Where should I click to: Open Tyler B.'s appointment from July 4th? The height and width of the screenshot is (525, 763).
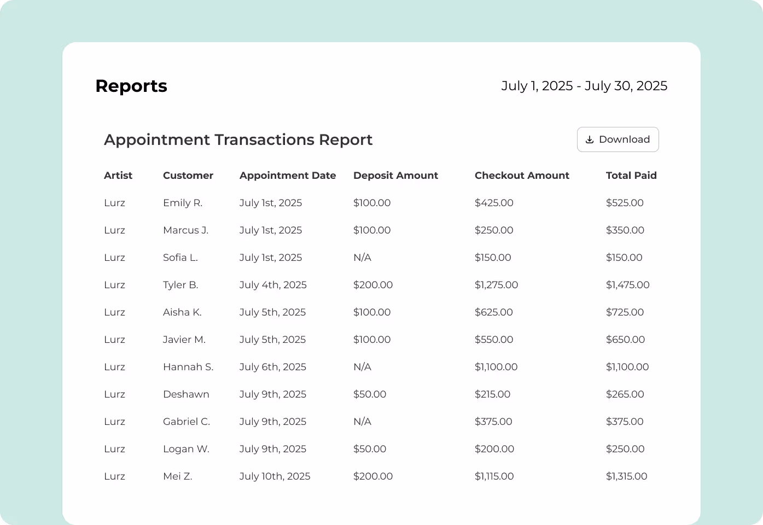pyautogui.click(x=273, y=285)
